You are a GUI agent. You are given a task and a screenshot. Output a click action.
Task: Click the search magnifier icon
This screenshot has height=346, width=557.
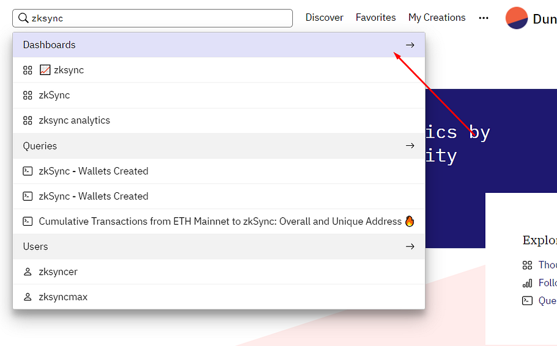[23, 18]
